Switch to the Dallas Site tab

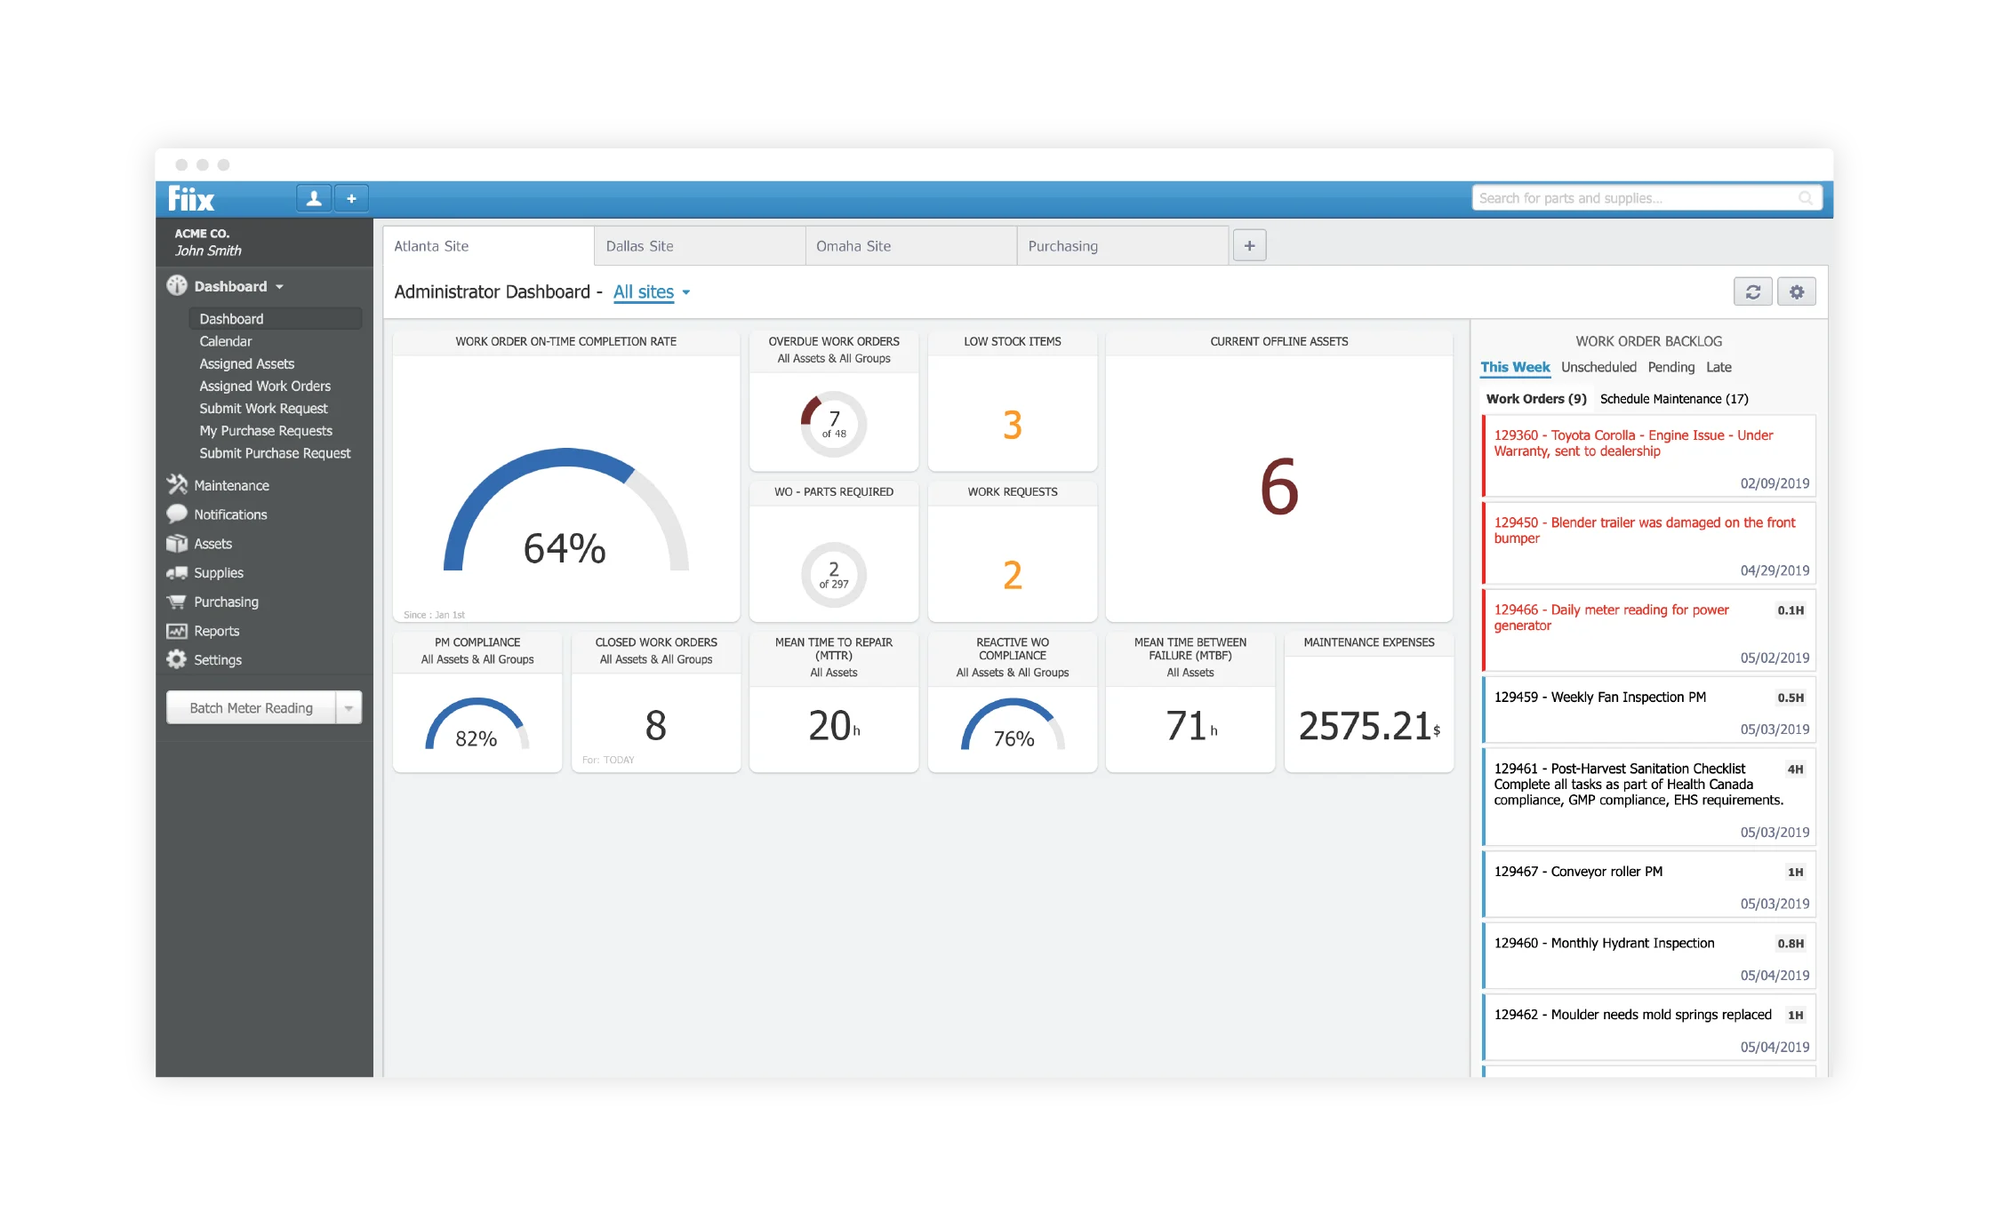coord(700,246)
